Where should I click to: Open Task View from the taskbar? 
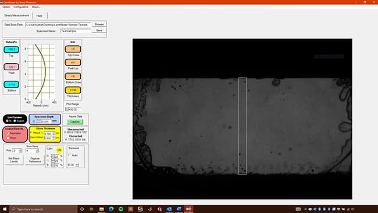click(91, 209)
